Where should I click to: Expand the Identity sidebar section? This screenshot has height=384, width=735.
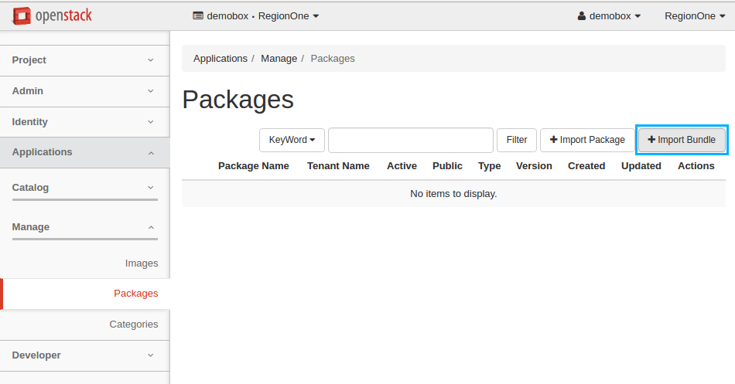(x=84, y=122)
